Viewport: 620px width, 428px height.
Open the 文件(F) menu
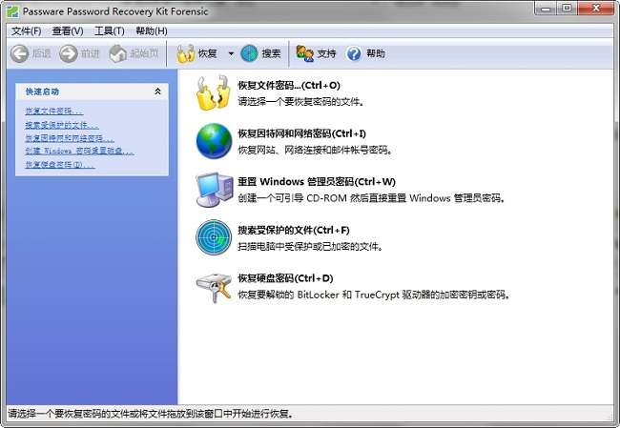point(26,31)
